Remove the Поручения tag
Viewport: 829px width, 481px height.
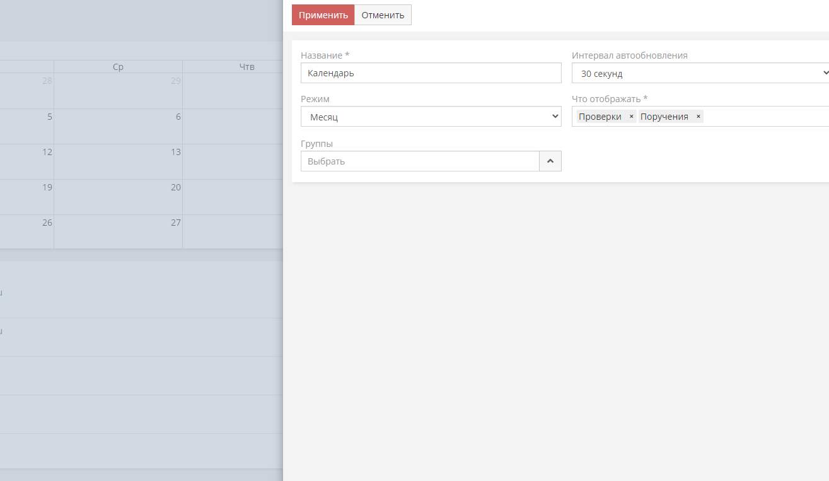[x=698, y=117]
